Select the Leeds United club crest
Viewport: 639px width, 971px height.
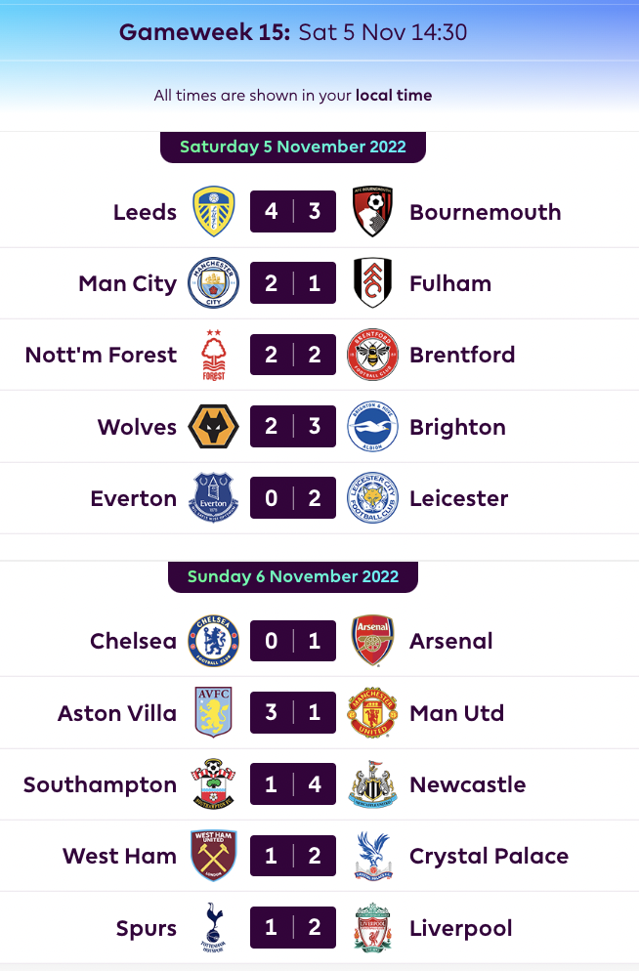tap(214, 211)
